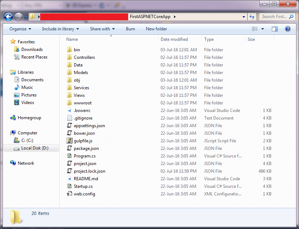The width and height of the screenshot is (299, 229).
Task: Sort by the Type column header
Action: coord(209,39)
